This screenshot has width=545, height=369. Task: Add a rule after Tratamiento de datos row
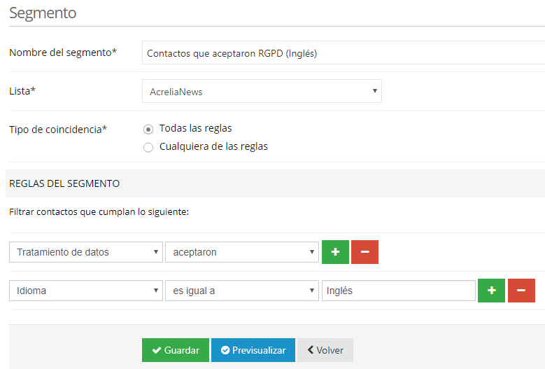coord(335,252)
